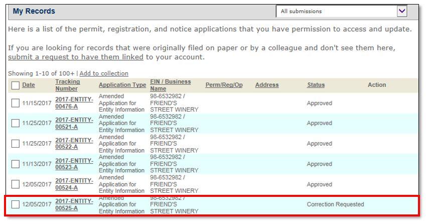
Task: Sort by Address column header
Action: pyautogui.click(x=266, y=85)
